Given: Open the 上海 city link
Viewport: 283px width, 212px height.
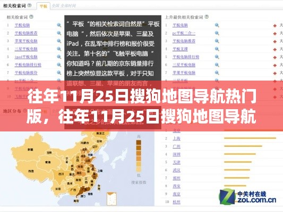Looking at the screenshot, I should tap(176, 138).
